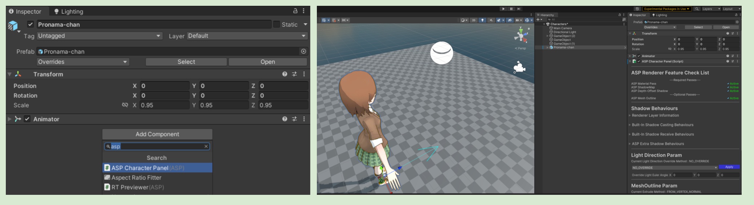Open the Tag dropdown showing Untagged
Image resolution: width=754 pixels, height=205 pixels.
(x=100, y=36)
